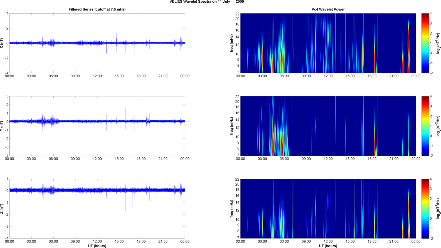Click the colorbar beside the middle spectrogram
The image size is (441, 248).
(x=425, y=126)
